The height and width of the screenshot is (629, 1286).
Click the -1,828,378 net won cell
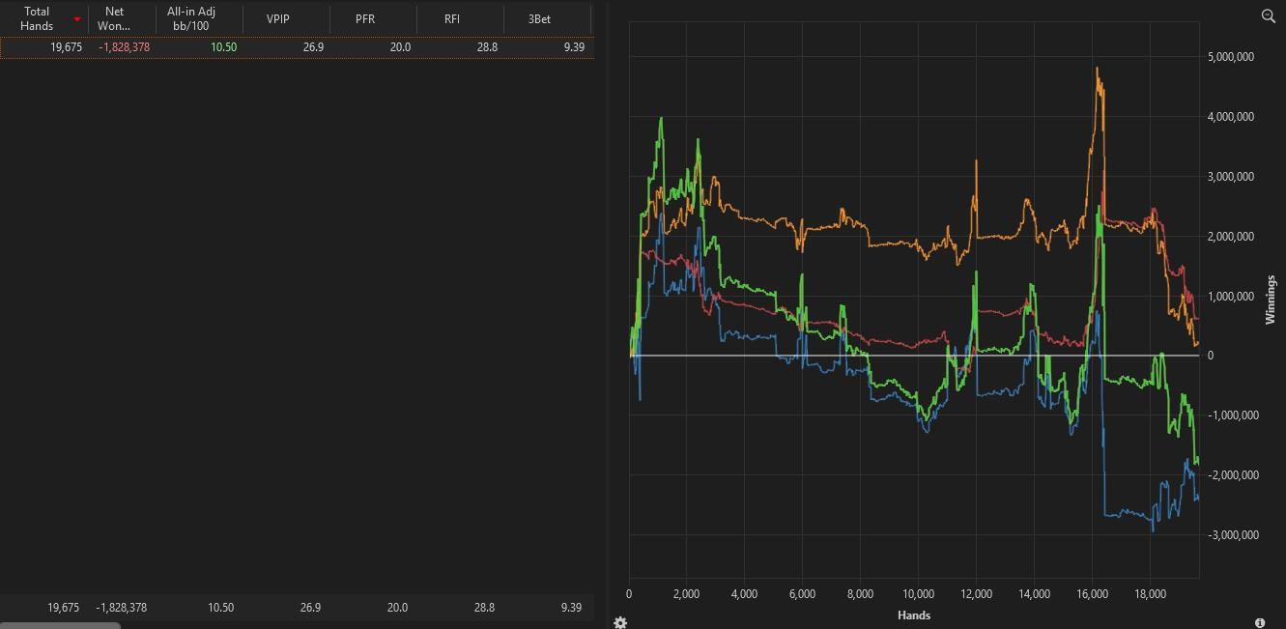click(x=124, y=46)
